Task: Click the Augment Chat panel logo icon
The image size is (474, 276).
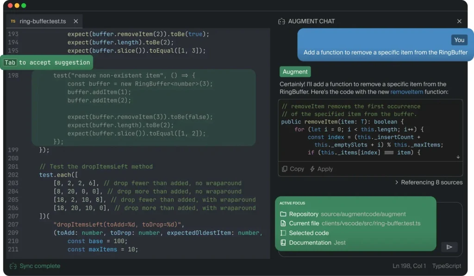Action: point(281,21)
